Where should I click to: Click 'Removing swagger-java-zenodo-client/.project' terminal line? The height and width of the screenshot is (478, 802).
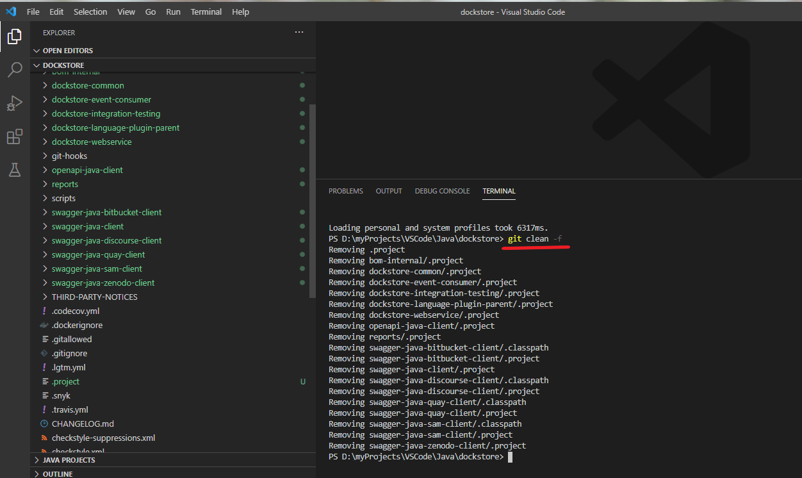(427, 445)
